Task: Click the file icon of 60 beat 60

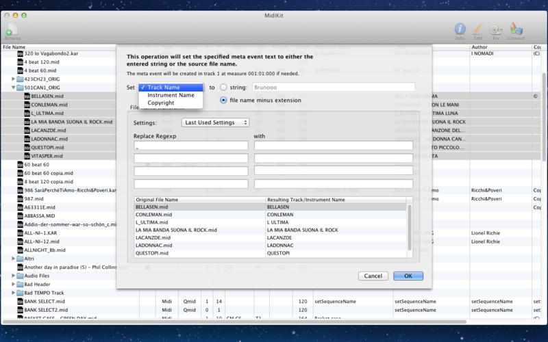Action: 21,165
